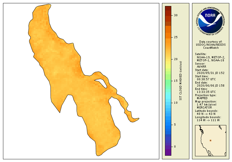Click the 15 tick label on color scale
Image resolution: width=232 pixels, height=162 pixels.
tap(176, 81)
